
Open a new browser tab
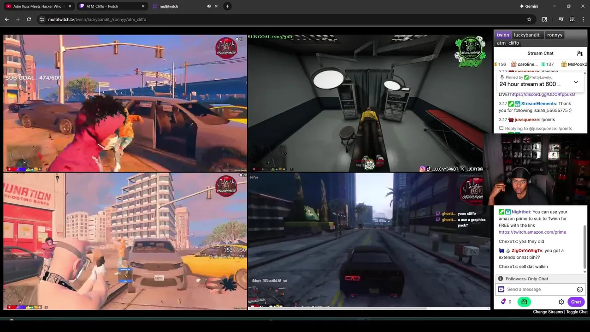pos(227,6)
